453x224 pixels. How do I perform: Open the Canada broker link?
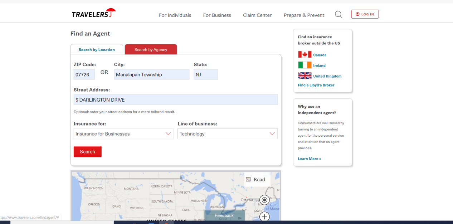(x=320, y=55)
